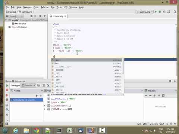Move to previous frame with the up arrow

coord(37,96)
